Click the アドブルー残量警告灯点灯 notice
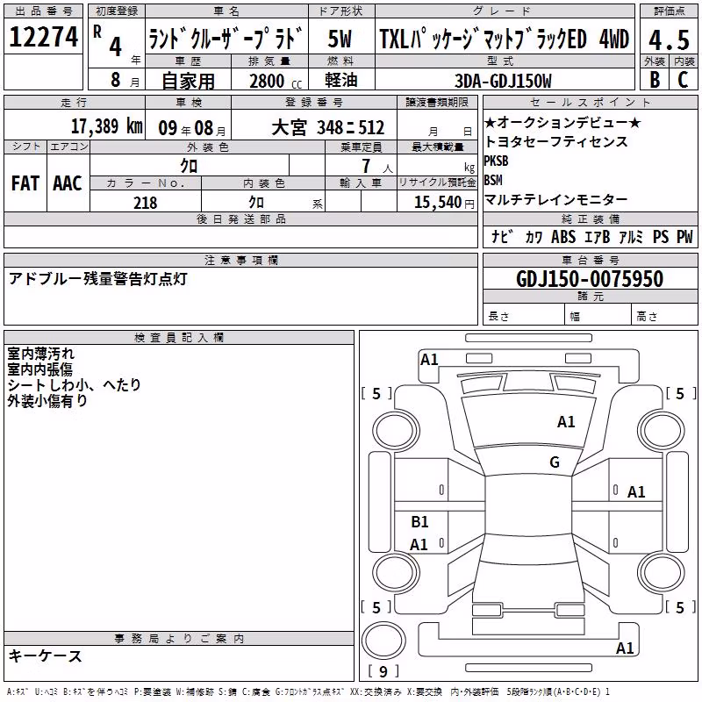Screen dimensions: 702x702 click(98, 278)
